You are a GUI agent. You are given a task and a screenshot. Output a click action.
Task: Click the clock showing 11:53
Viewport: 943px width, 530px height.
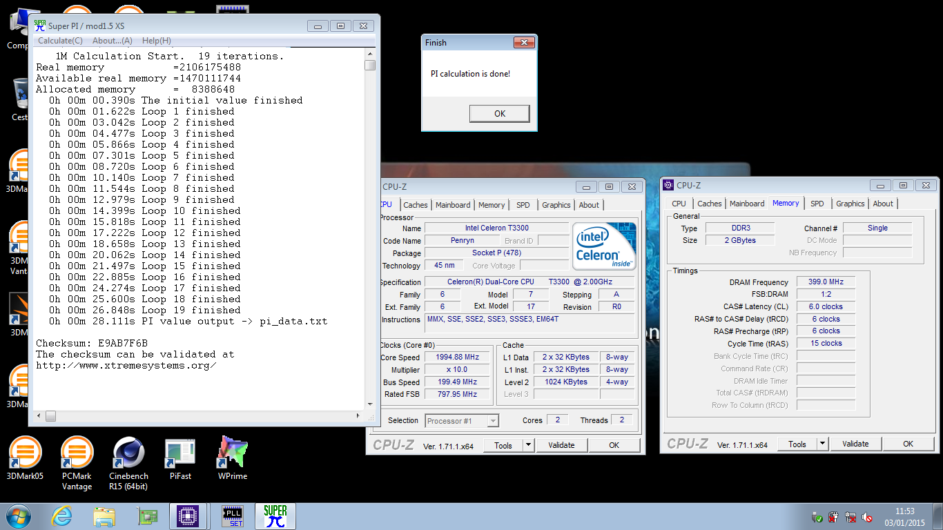[904, 511]
